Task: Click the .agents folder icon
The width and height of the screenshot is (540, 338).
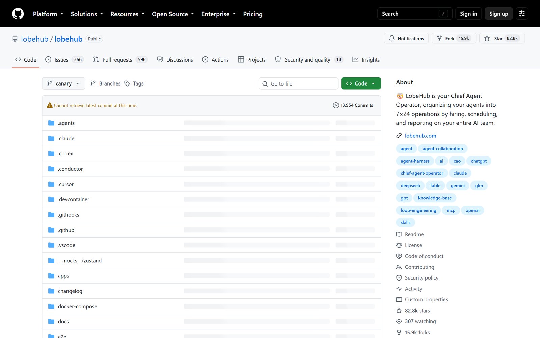Action: tap(51, 123)
